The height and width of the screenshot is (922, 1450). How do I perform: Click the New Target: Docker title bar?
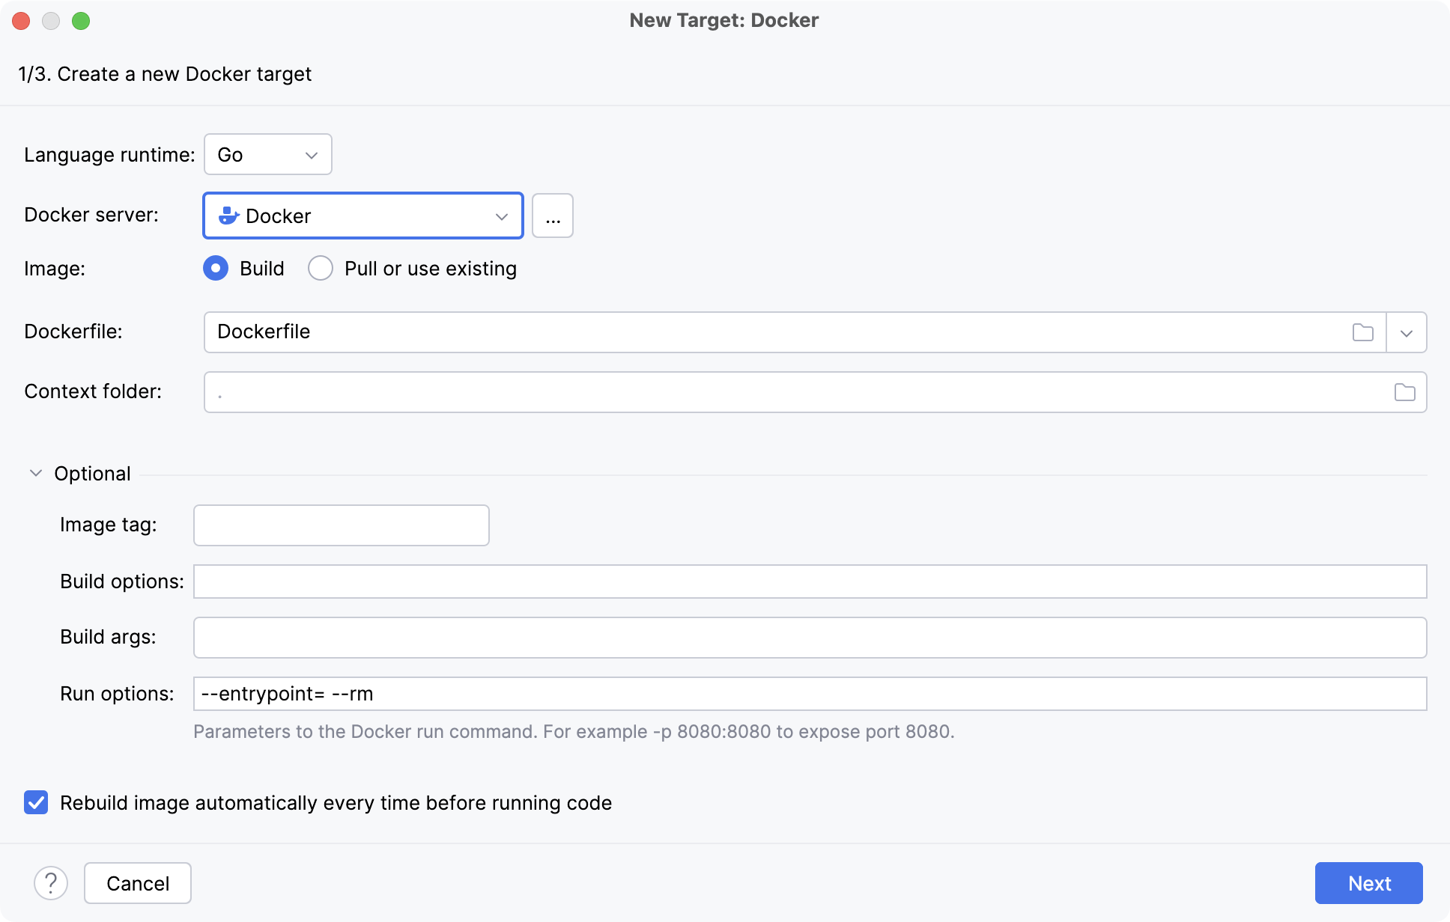pyautogui.click(x=724, y=20)
